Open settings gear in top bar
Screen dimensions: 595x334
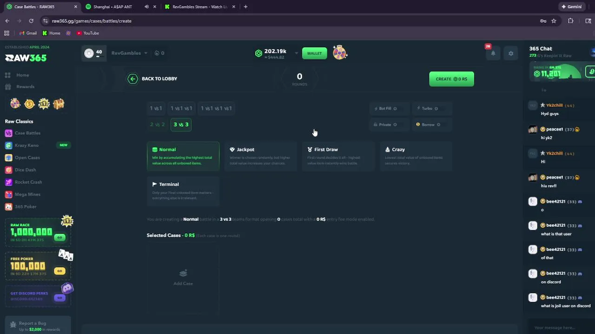pos(510,53)
